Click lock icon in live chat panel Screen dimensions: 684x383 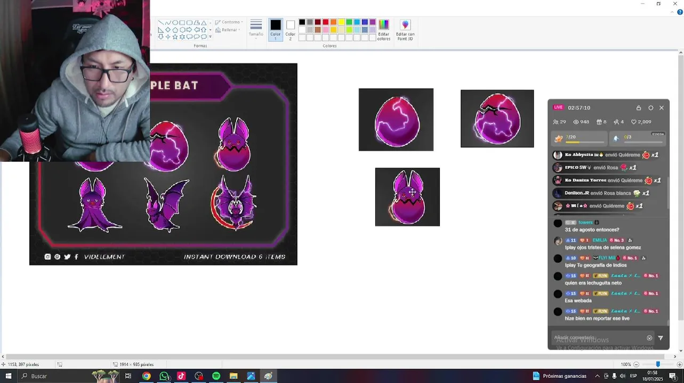point(639,107)
